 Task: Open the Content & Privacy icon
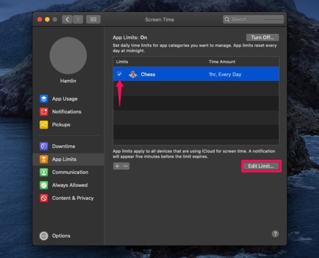point(44,198)
